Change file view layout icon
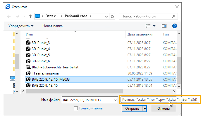 point(149,26)
